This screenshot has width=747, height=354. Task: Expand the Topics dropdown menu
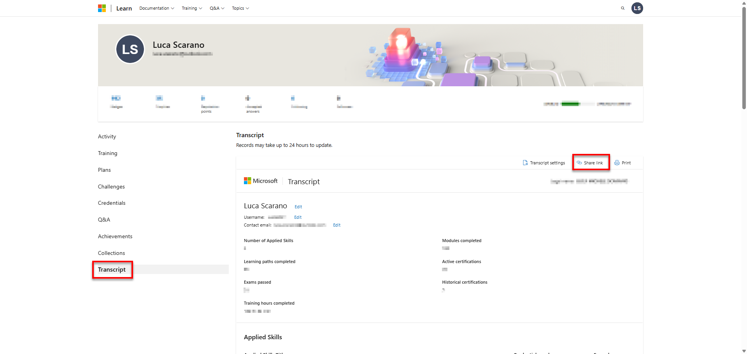pos(240,8)
